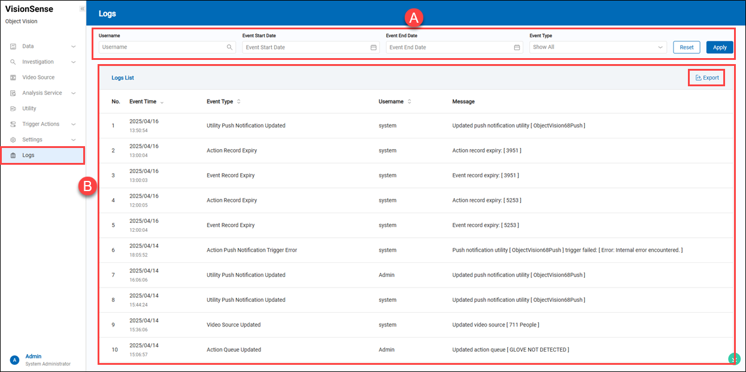The width and height of the screenshot is (746, 372).
Task: Open Video Source from the sidebar
Action: click(38, 77)
